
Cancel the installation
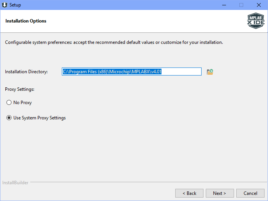pyautogui.click(x=250, y=193)
